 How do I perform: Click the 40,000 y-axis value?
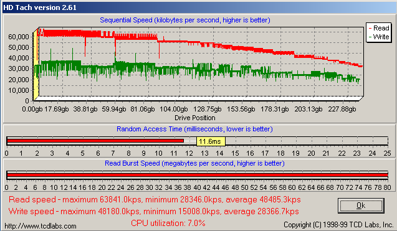tap(19, 58)
